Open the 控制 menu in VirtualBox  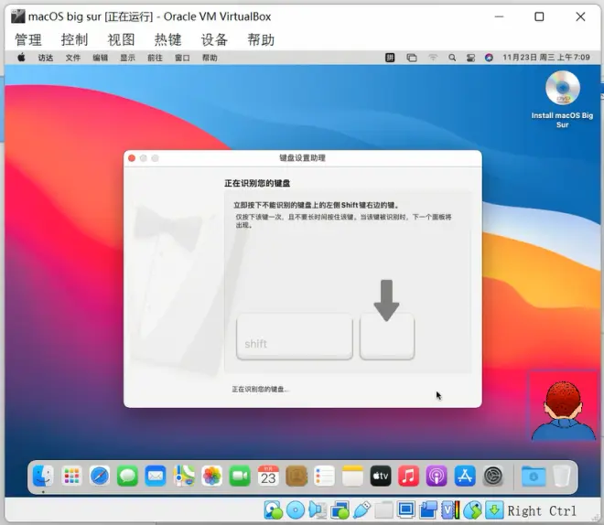(x=74, y=39)
